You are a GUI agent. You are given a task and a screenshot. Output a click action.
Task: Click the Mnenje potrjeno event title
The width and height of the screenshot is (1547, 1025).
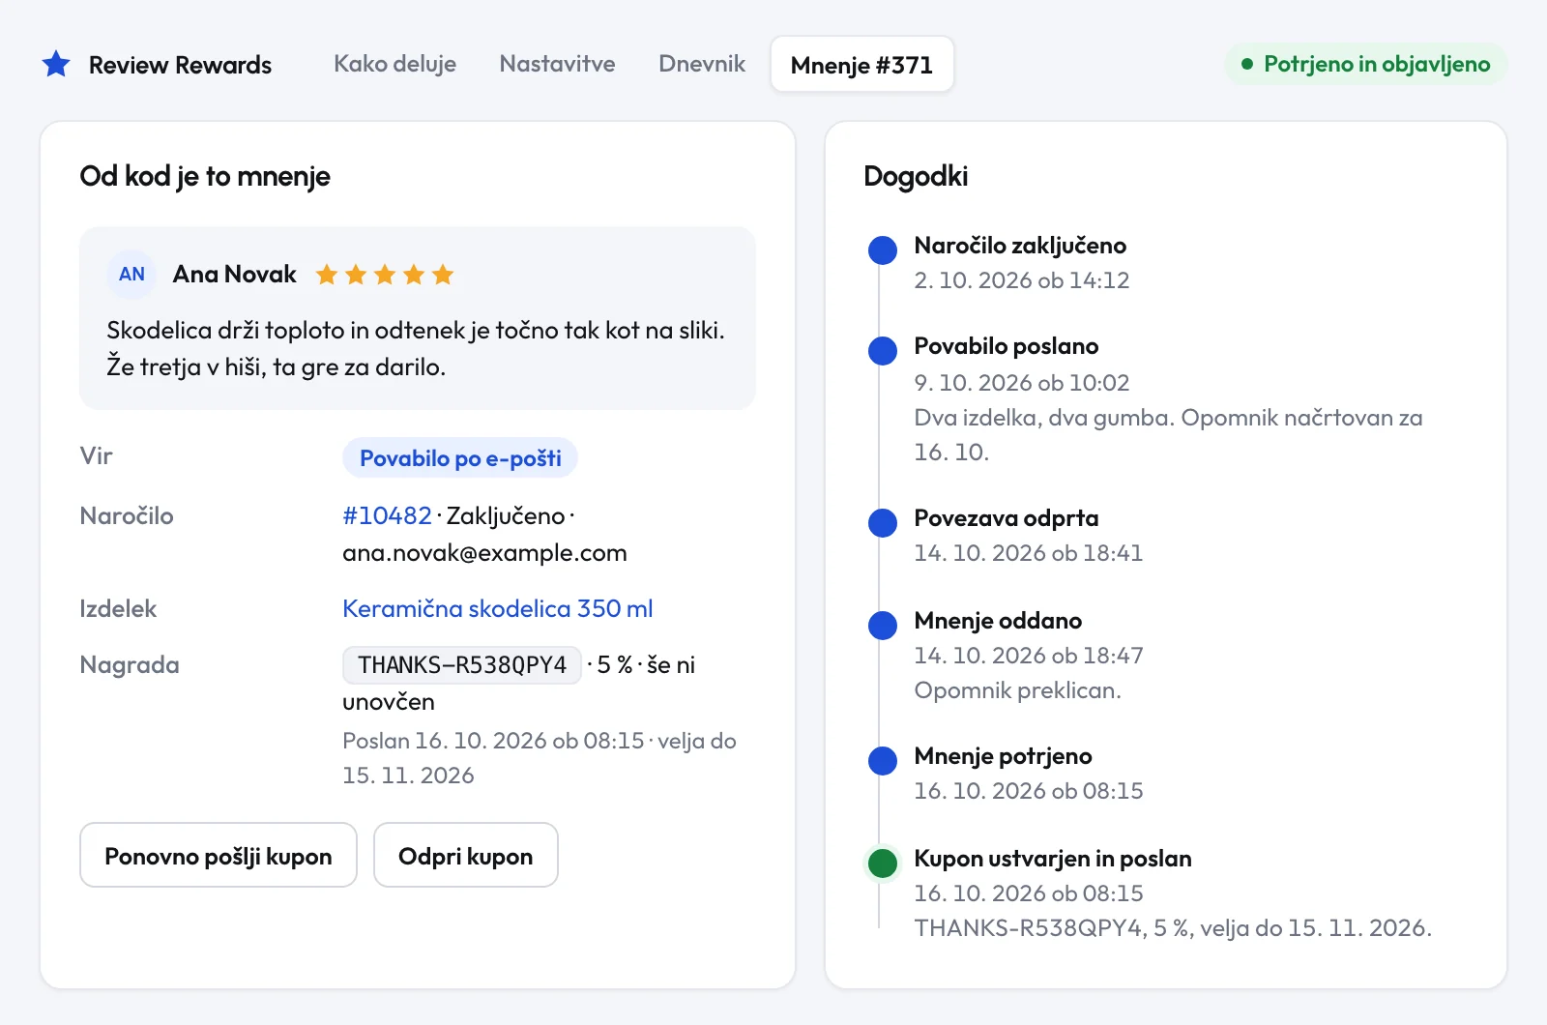tap(1003, 756)
